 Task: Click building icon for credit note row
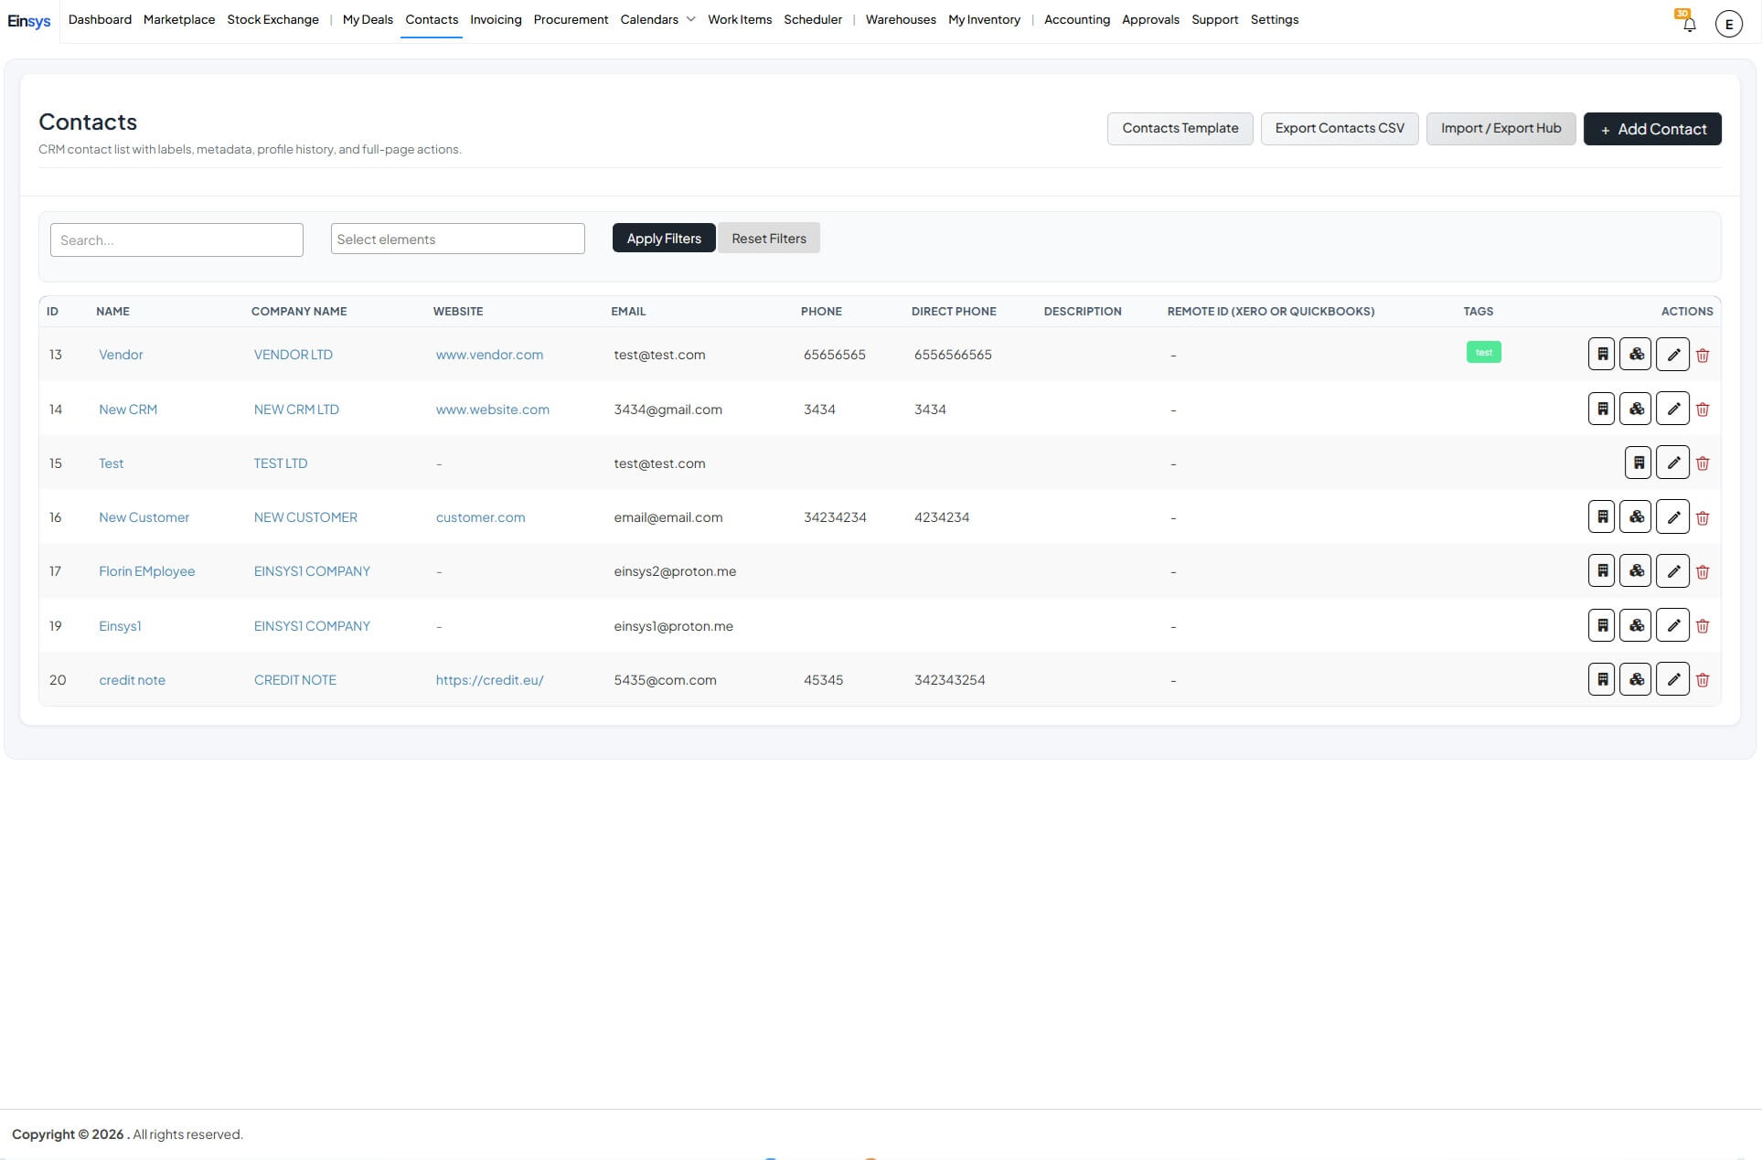tap(1601, 680)
